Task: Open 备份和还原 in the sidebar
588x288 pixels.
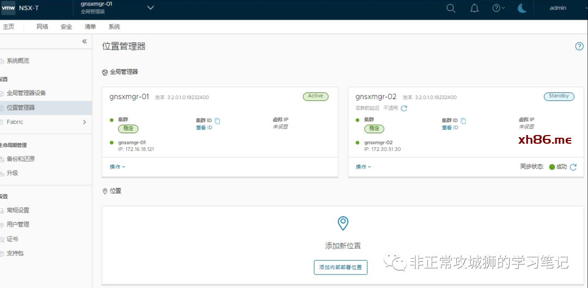Action: click(x=21, y=159)
